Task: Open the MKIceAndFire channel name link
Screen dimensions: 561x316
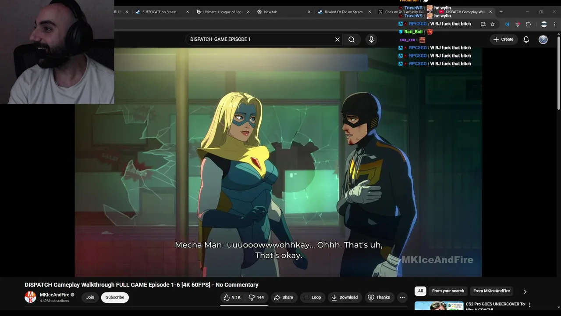Action: [x=55, y=295]
